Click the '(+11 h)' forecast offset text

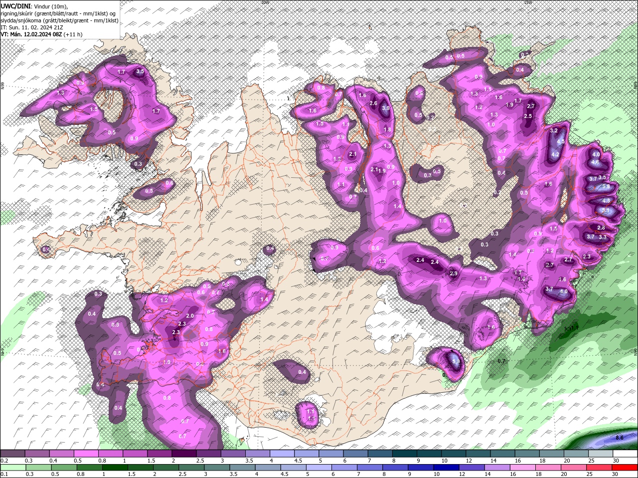point(73,34)
